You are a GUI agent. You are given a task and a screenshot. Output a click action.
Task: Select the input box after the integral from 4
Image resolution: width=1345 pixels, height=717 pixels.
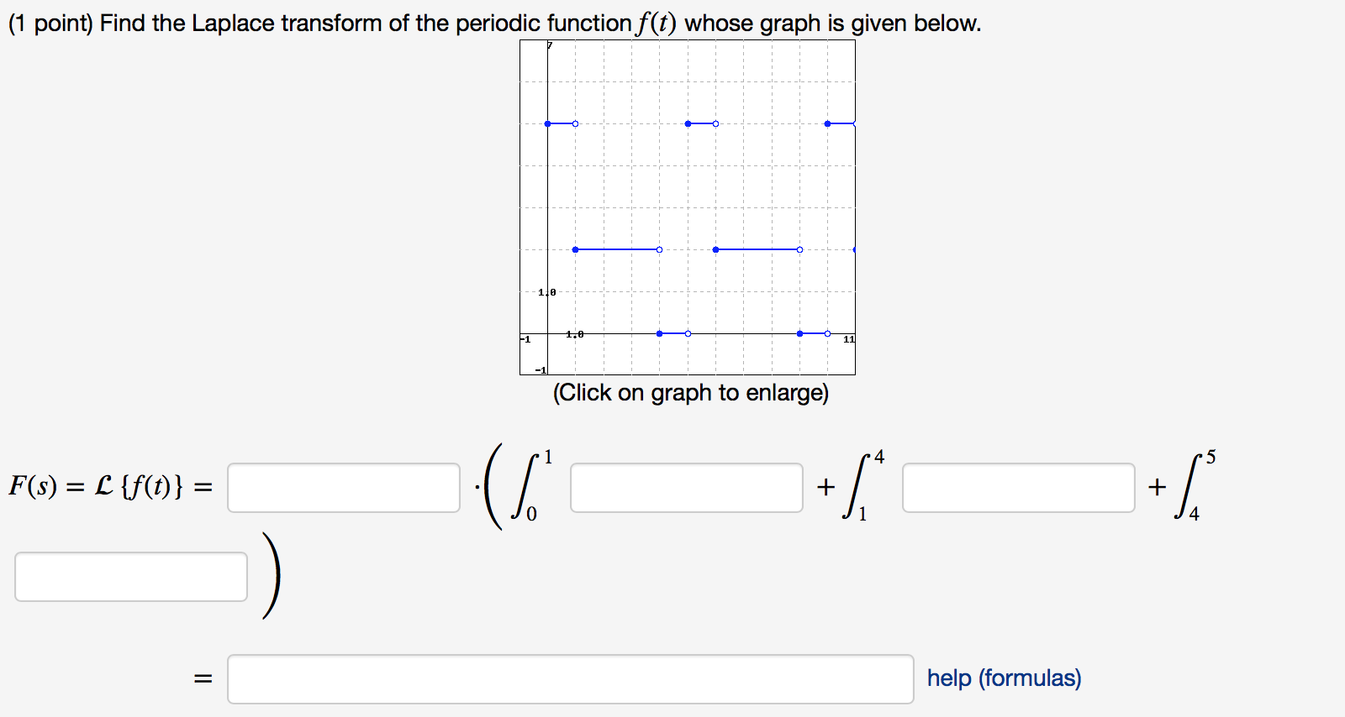(x=132, y=576)
